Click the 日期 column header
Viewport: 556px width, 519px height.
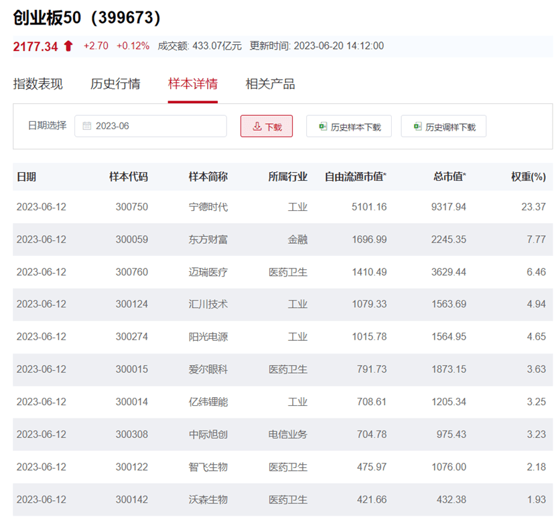[27, 177]
